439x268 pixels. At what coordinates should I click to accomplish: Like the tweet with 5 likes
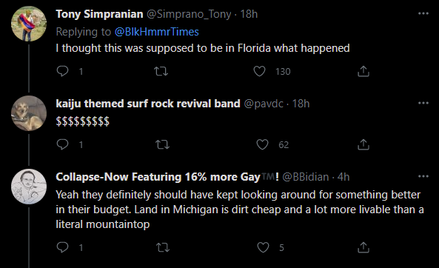tap(263, 247)
